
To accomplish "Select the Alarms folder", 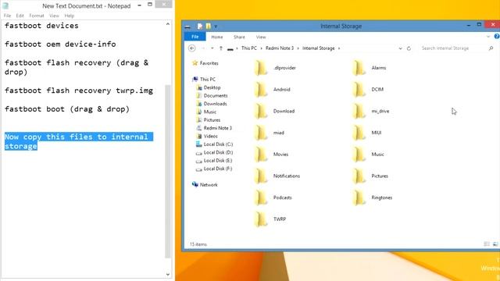I will coord(370,68).
